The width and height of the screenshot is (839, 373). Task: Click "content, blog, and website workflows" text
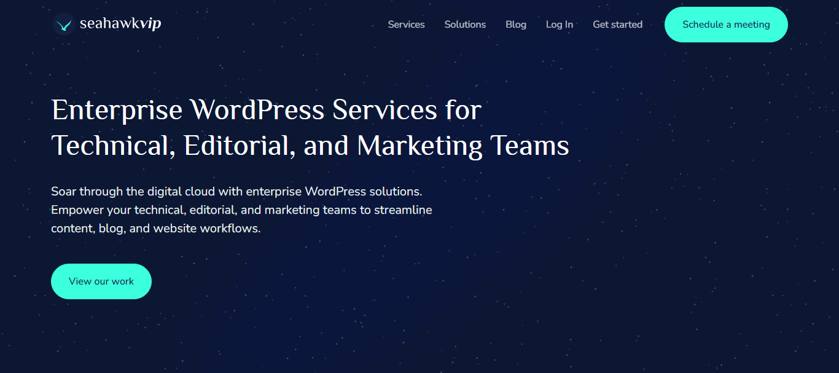pyautogui.click(x=155, y=229)
